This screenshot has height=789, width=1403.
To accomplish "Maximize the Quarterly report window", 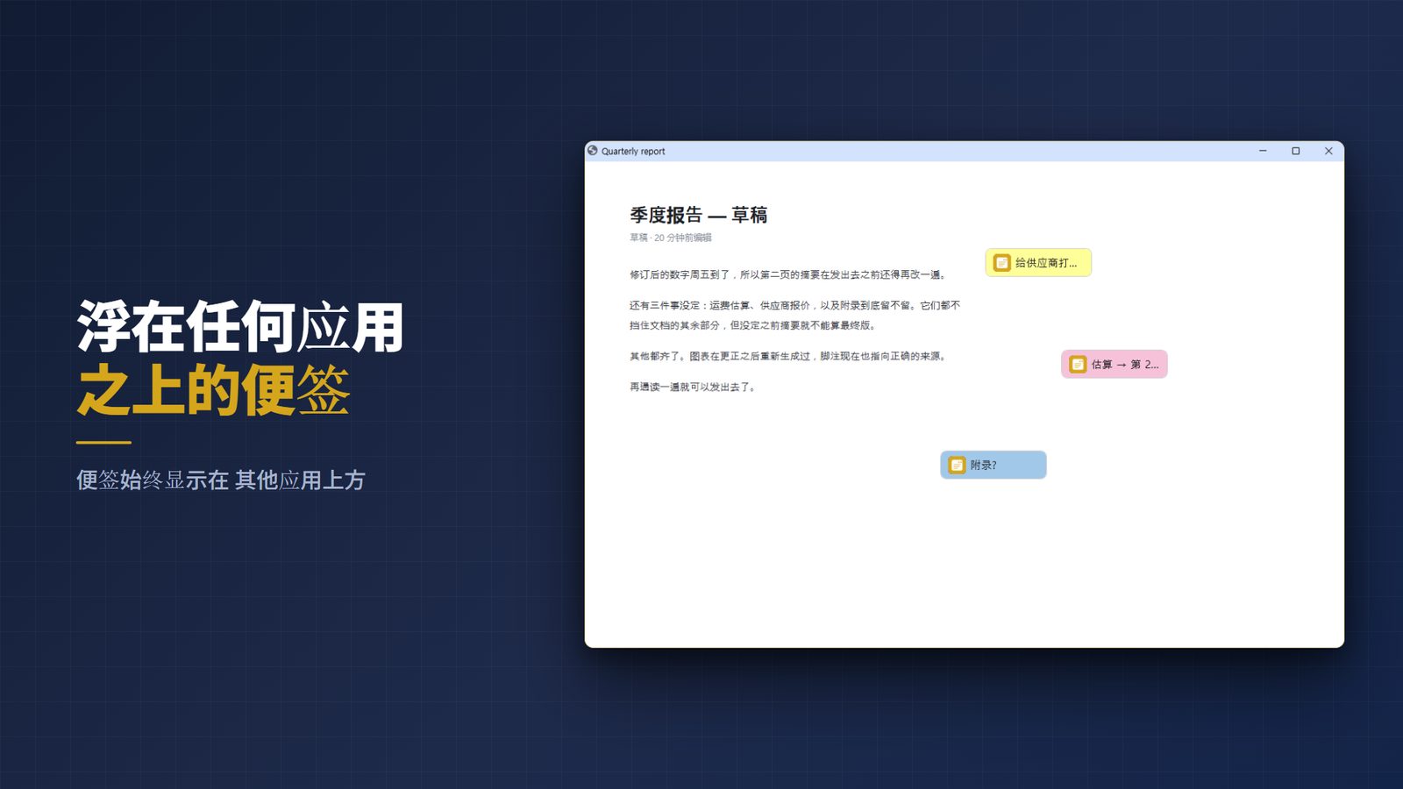I will coord(1295,151).
